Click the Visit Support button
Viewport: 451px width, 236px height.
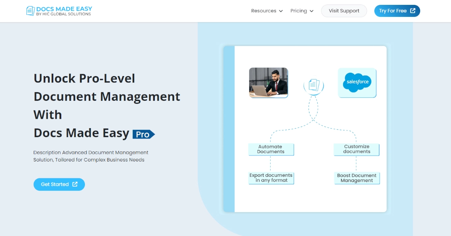pos(344,11)
